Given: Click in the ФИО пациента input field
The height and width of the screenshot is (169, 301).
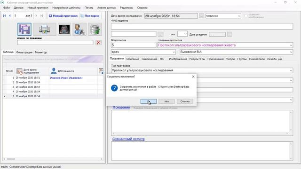Looking at the screenshot, I should click(202, 26).
